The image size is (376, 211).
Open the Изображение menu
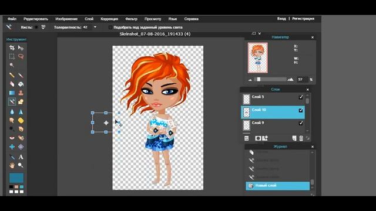click(x=66, y=19)
